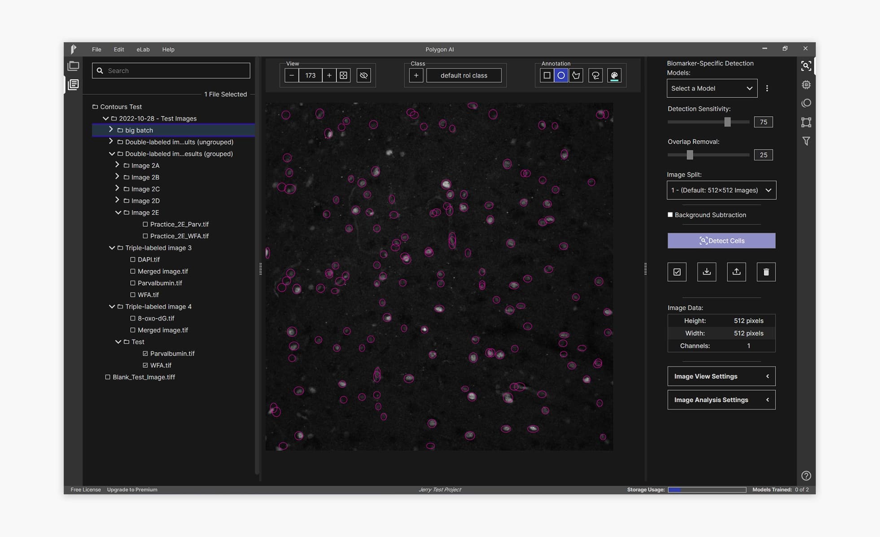880x537 pixels.
Task: Click the select-all checkmark icon button
Action: pyautogui.click(x=677, y=272)
